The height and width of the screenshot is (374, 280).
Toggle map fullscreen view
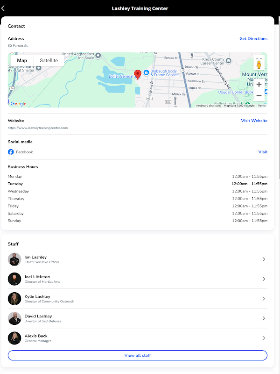[x=259, y=58]
